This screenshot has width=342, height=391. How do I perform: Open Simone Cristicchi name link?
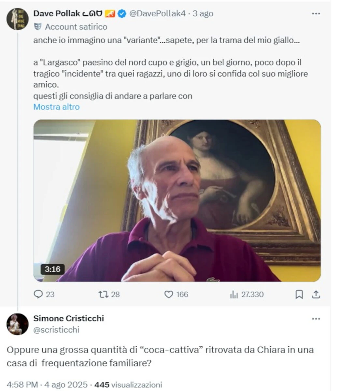coord(69,318)
